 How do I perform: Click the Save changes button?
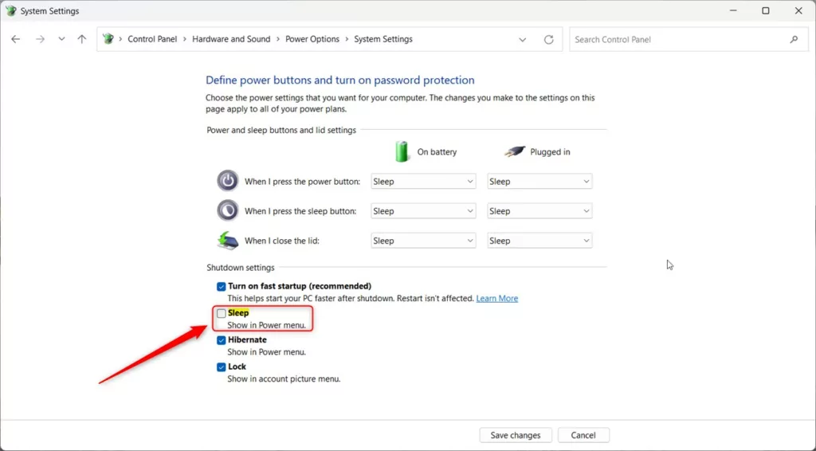click(515, 435)
